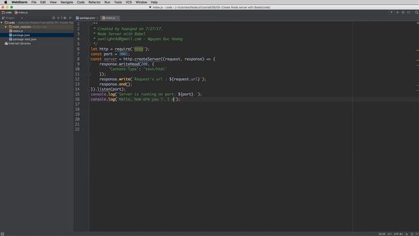The width and height of the screenshot is (419, 236).
Task: Expand the node_modules folder
Action: pyautogui.click(x=6, y=27)
